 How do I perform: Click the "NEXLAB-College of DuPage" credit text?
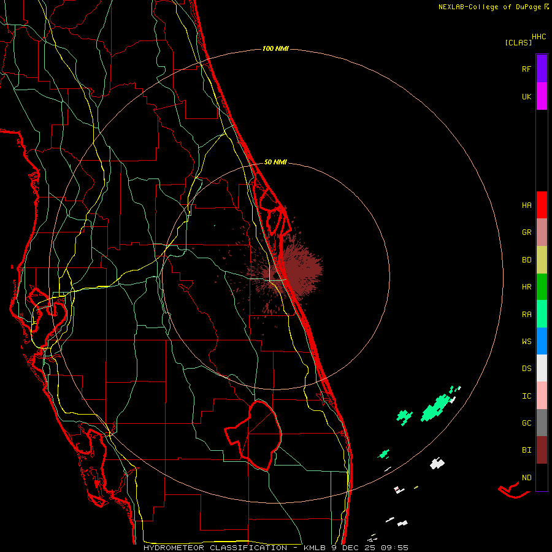click(489, 7)
